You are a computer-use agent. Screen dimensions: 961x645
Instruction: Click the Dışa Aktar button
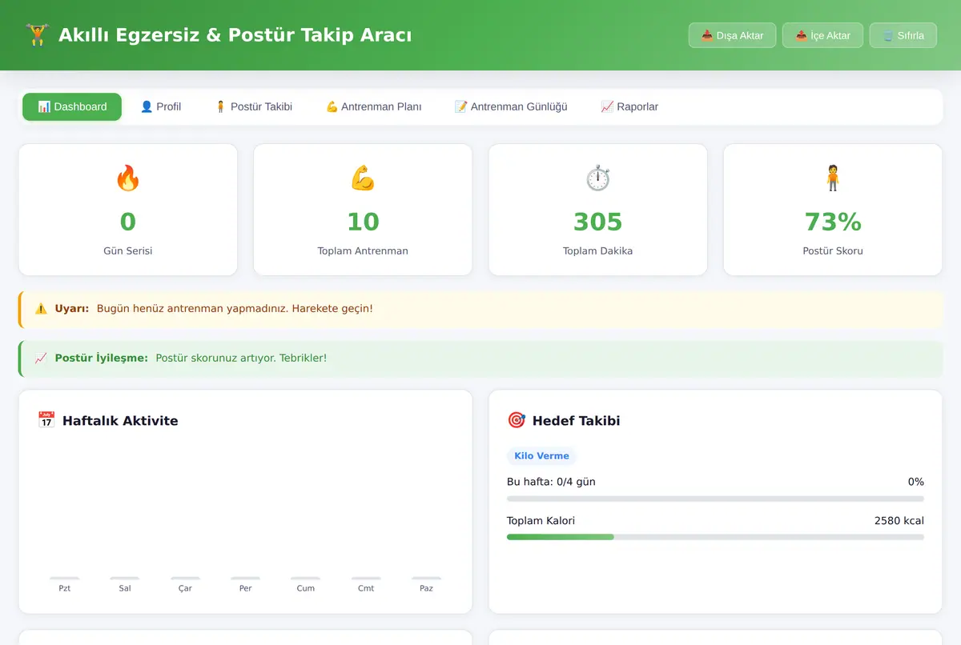732,35
